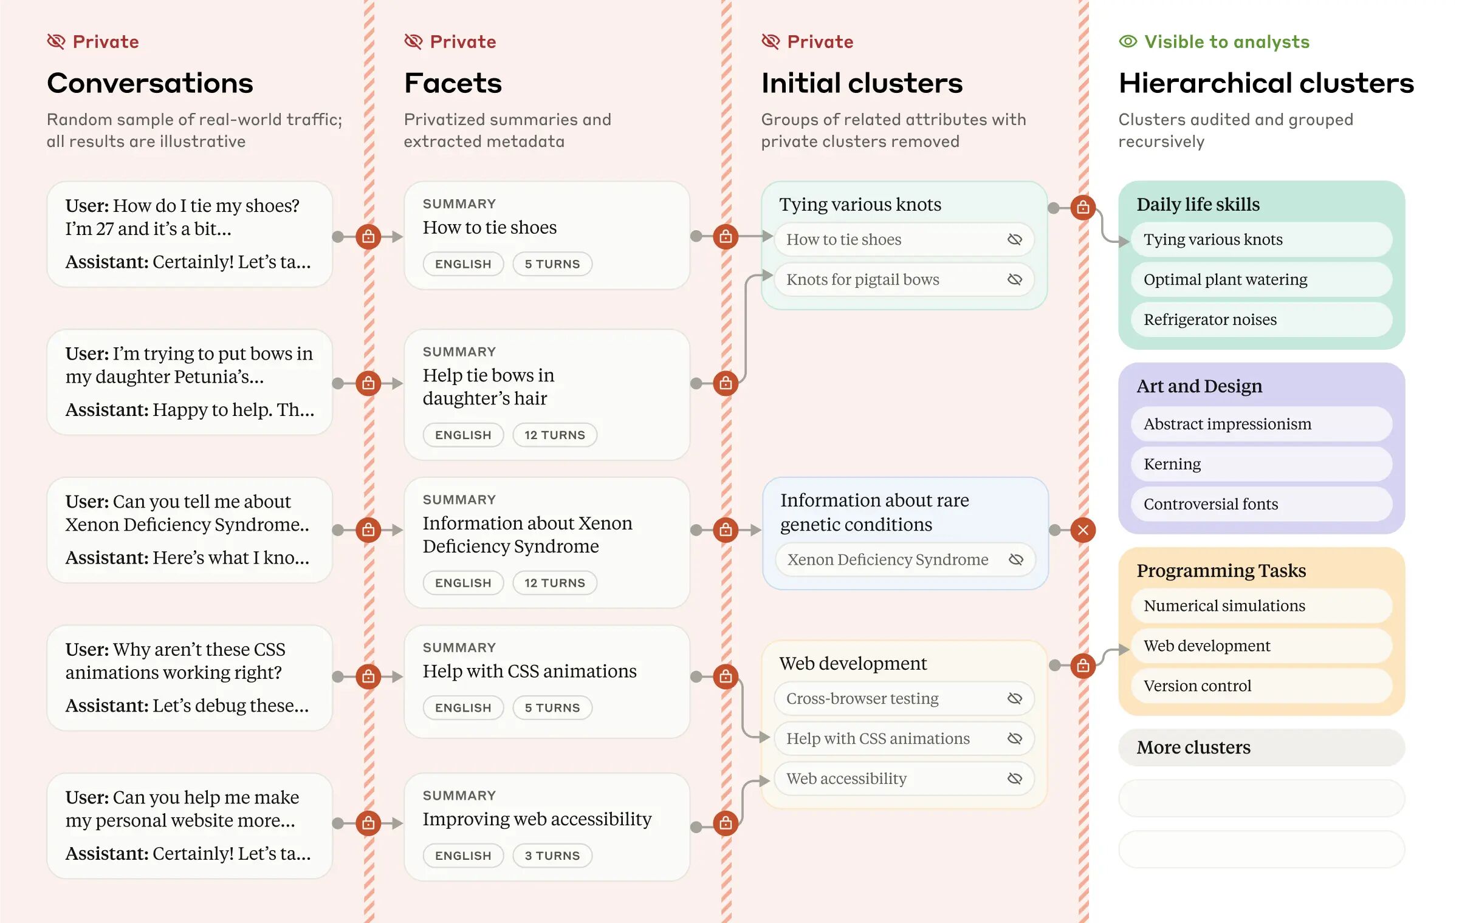
Task: Click crossed-eye Private icon above Conversations
Action: (56, 41)
